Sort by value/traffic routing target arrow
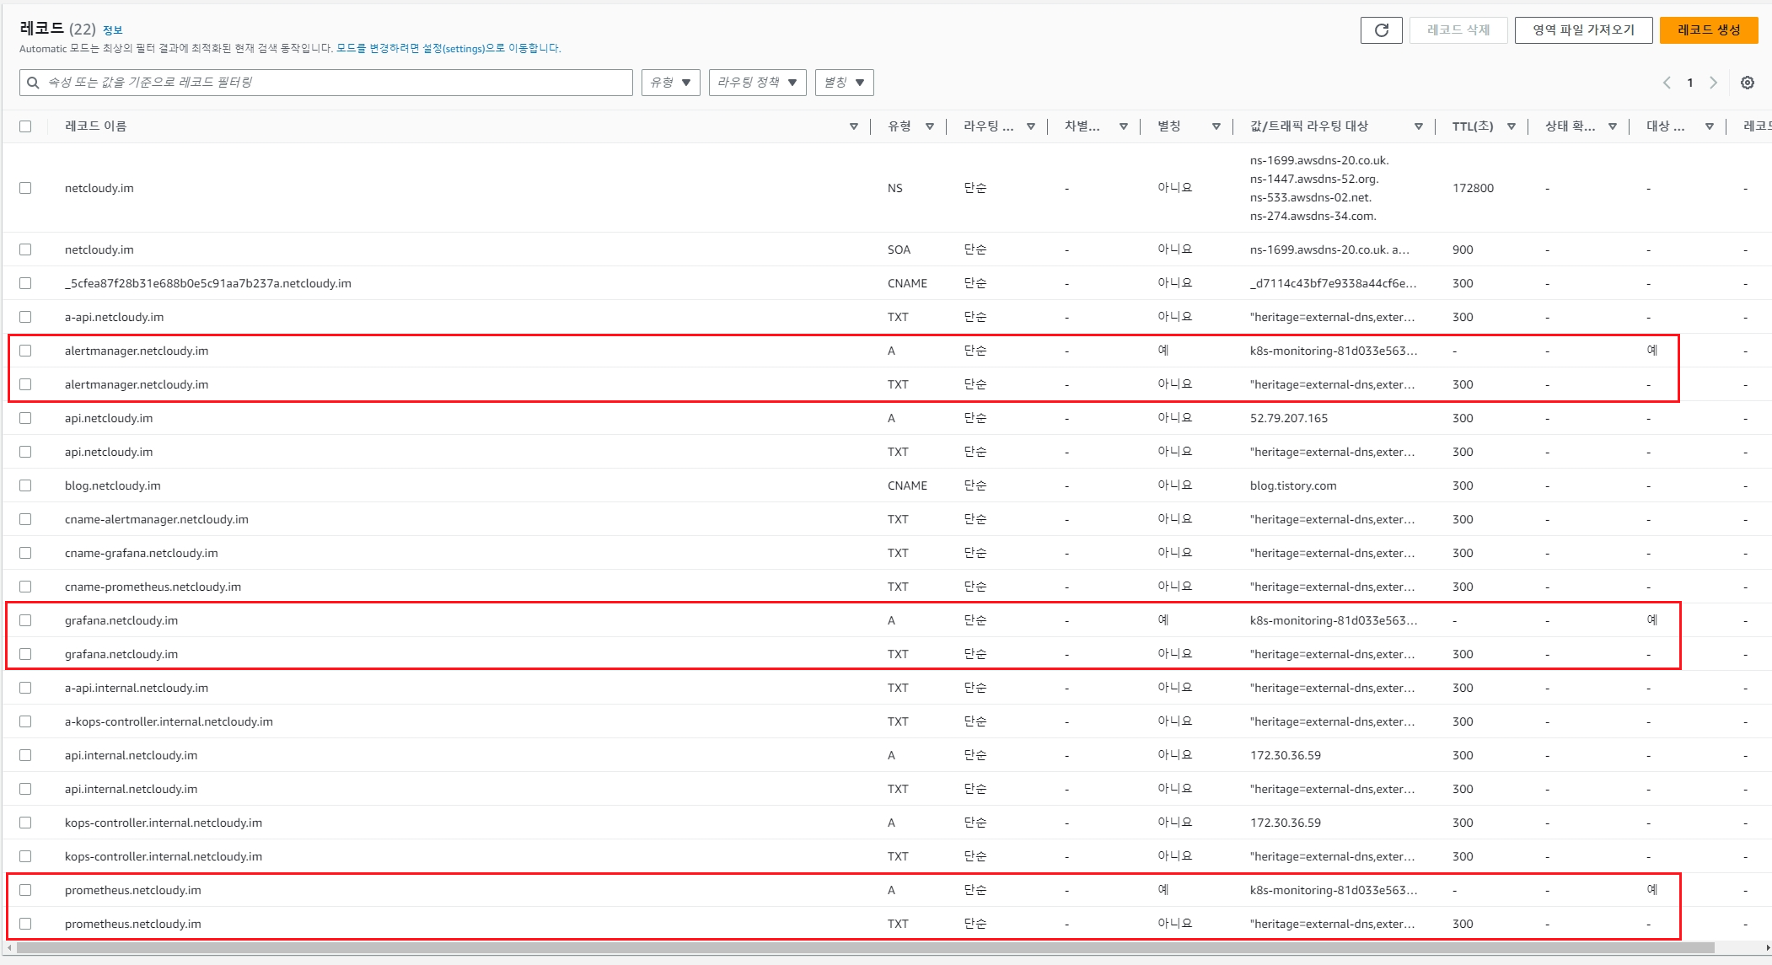This screenshot has width=1772, height=965. [1419, 126]
